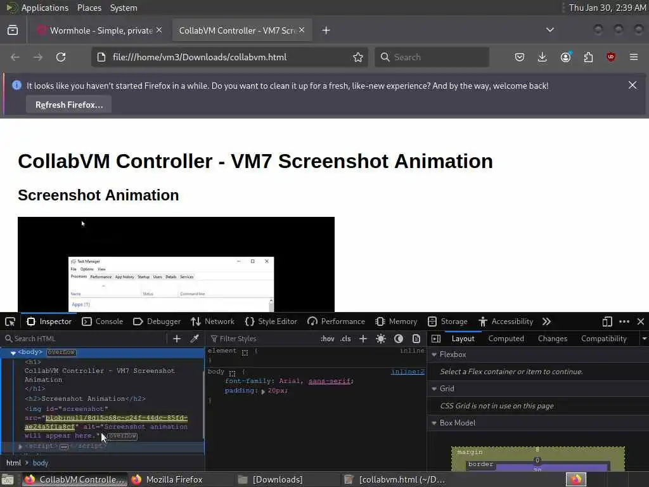Viewport: 649px width, 487px height.
Task: Close the developer tools panel
Action: click(640, 321)
